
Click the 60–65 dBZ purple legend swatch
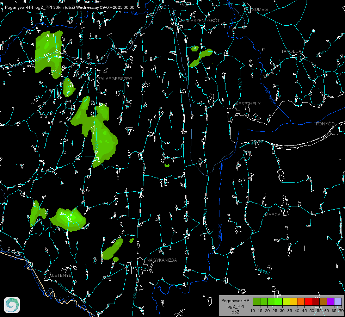331,302
